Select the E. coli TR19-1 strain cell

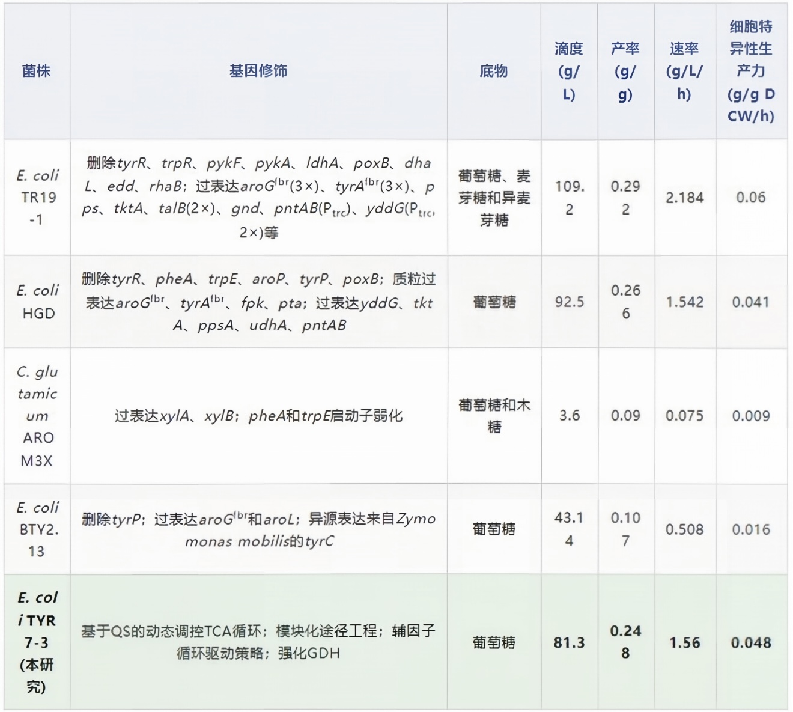click(37, 197)
